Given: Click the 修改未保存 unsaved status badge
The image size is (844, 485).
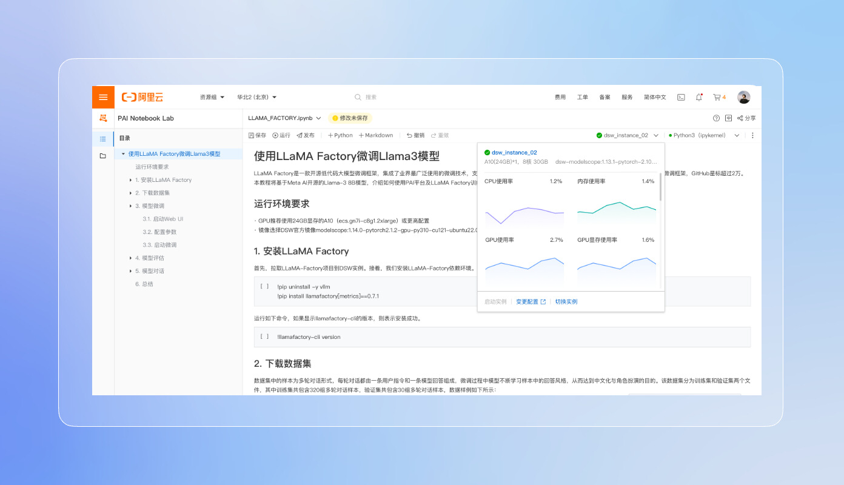Looking at the screenshot, I should pyautogui.click(x=350, y=118).
